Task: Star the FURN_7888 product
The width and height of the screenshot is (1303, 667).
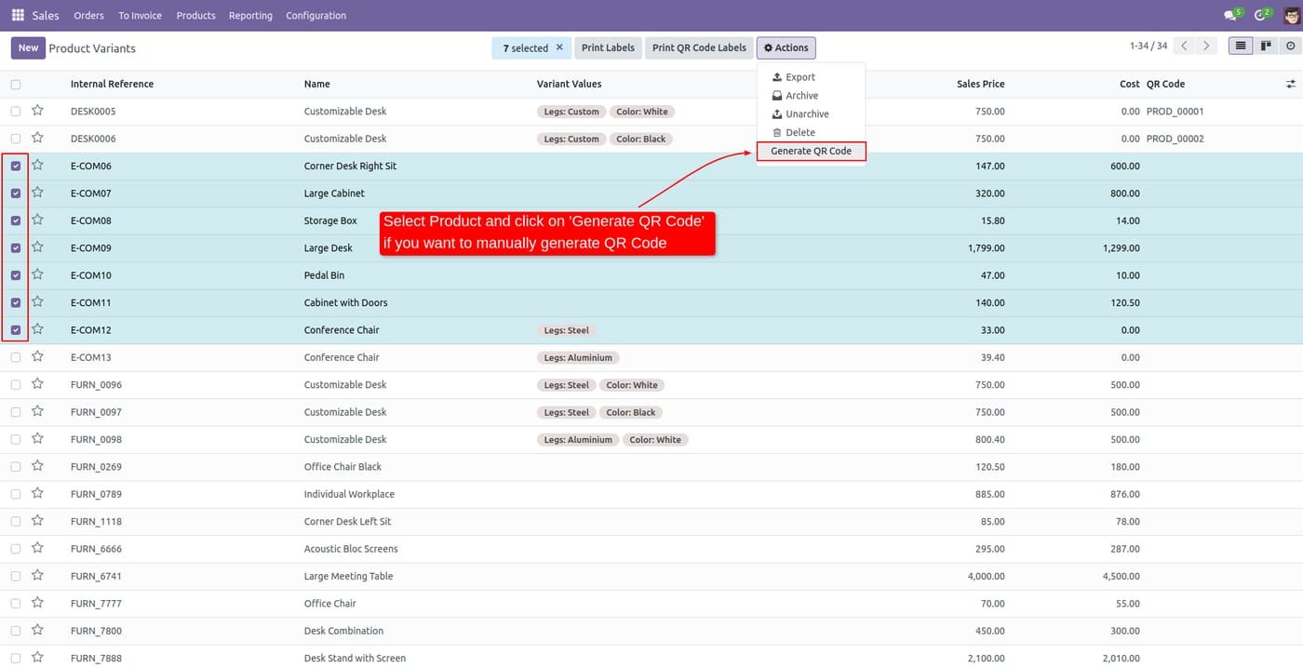Action: pos(37,658)
